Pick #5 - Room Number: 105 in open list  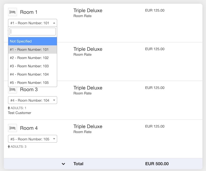click(x=33, y=82)
